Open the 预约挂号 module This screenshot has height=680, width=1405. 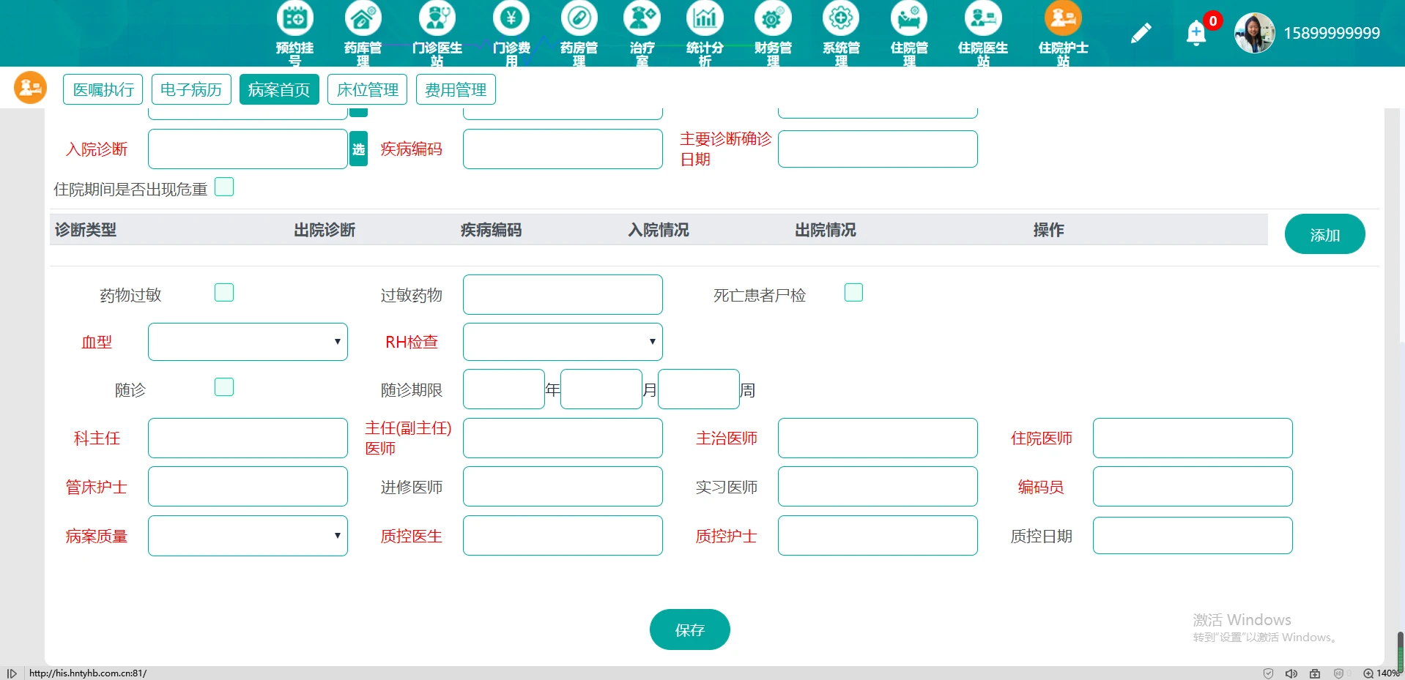294,32
